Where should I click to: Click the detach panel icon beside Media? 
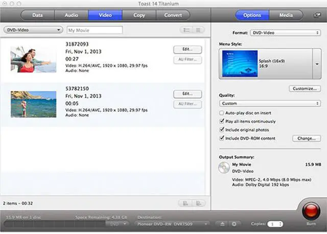tap(317, 15)
